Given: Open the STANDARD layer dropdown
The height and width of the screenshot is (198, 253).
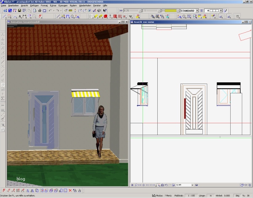Looking at the screenshot, I should point(196,11).
